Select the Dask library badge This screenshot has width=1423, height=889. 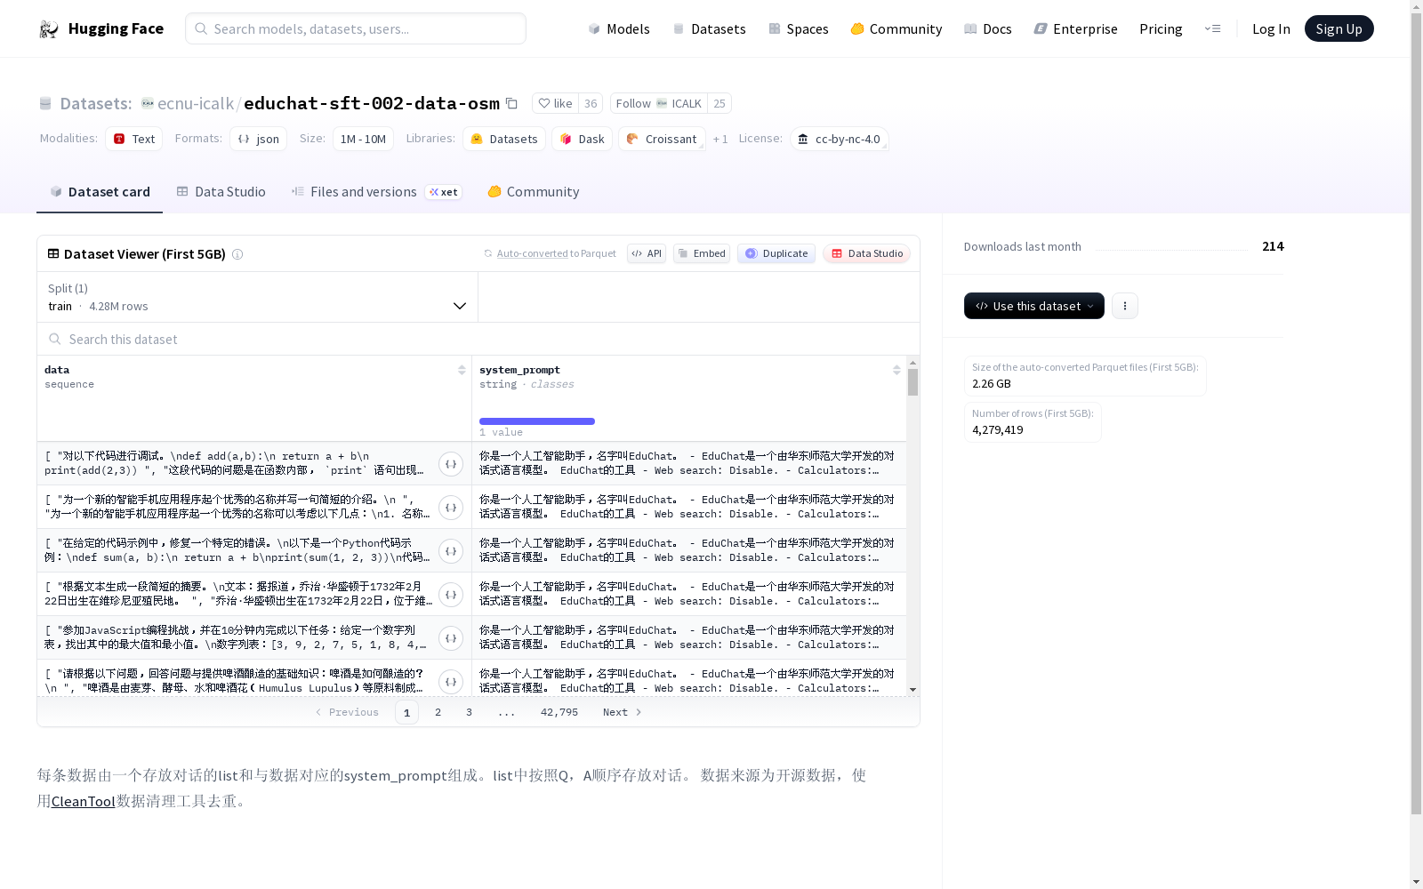(582, 139)
